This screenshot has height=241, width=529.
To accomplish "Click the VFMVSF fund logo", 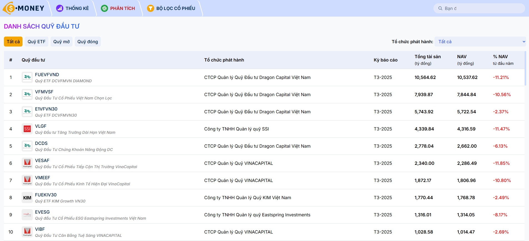I will (x=27, y=94).
